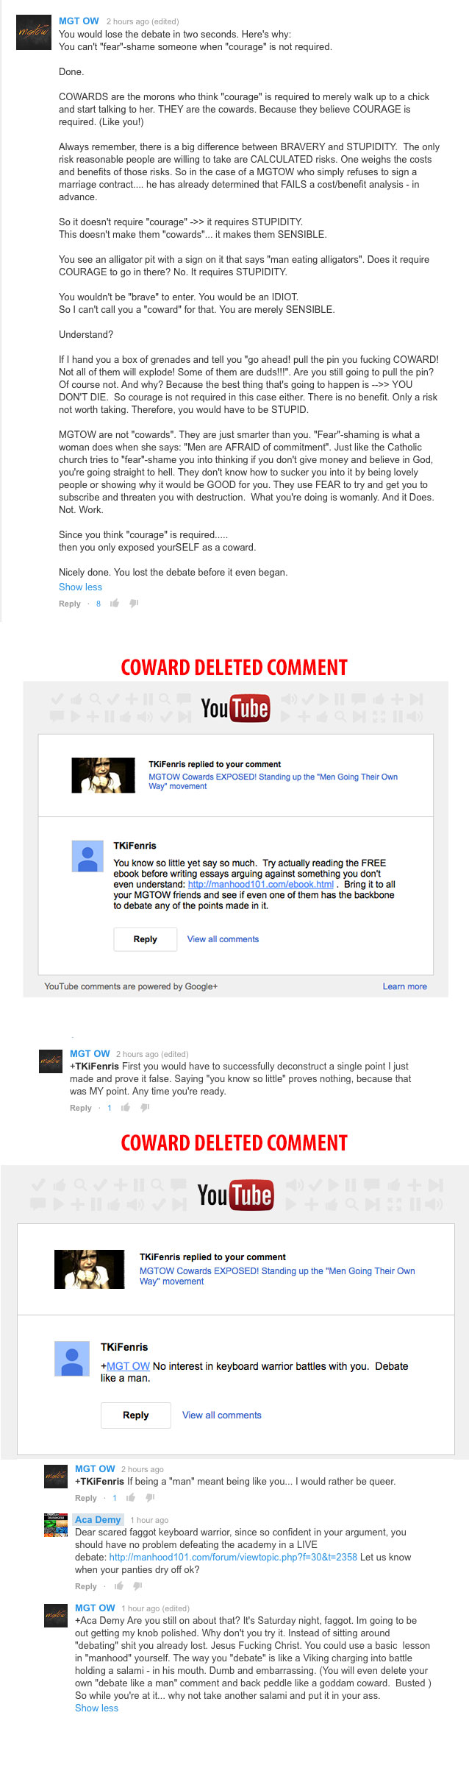The width and height of the screenshot is (469, 1771).
Task: Reply to MGT OW's top comment
Action: coord(70,604)
